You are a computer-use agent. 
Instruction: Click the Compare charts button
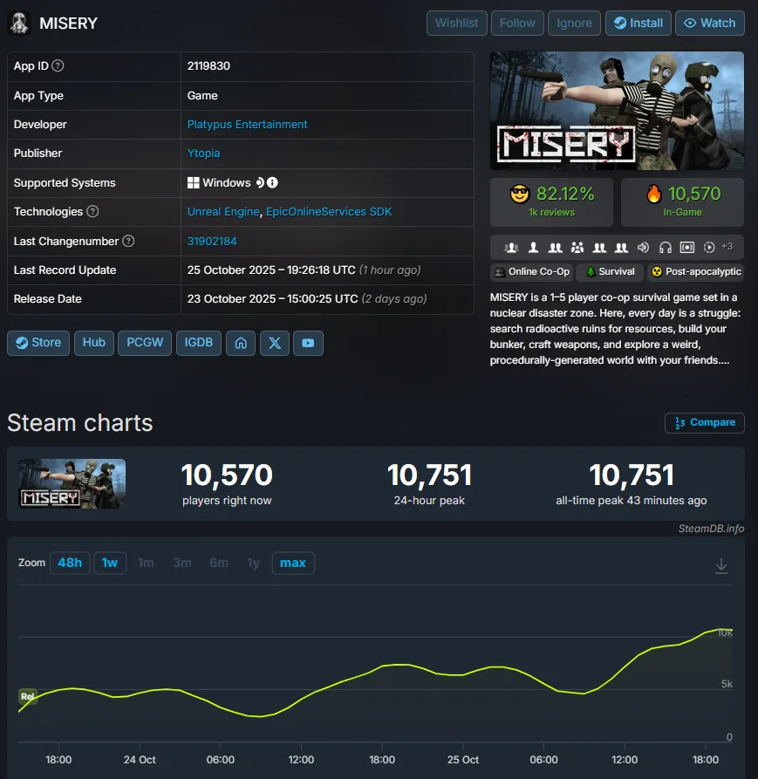tap(704, 423)
